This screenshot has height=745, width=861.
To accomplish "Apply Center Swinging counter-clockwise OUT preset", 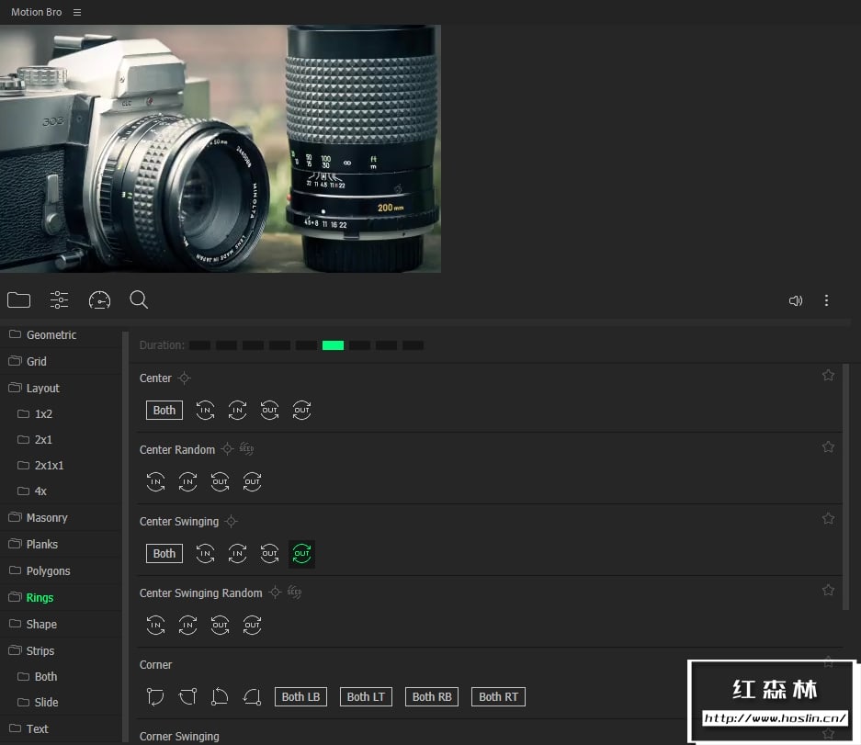I will [269, 553].
